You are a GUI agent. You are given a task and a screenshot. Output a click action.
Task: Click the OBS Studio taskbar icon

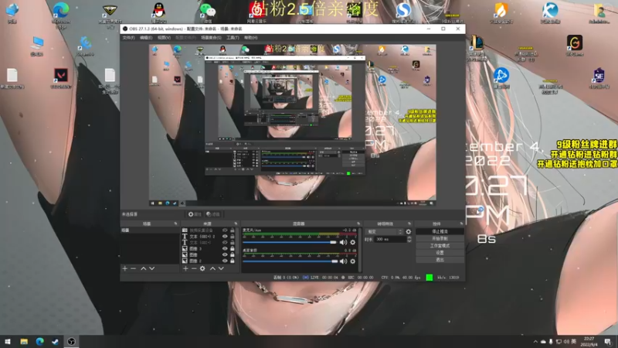coord(71,342)
